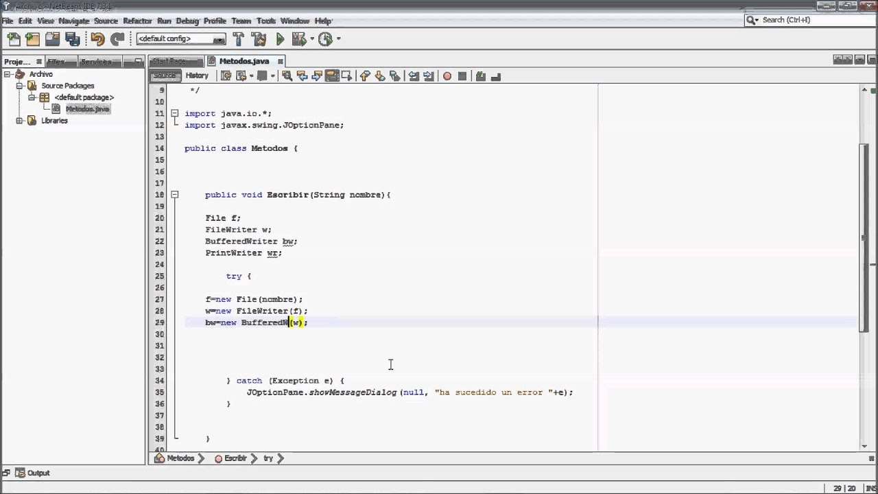Click the Uncomment icon in the editor toolbar
Screen dimensions: 878x494
point(496,76)
